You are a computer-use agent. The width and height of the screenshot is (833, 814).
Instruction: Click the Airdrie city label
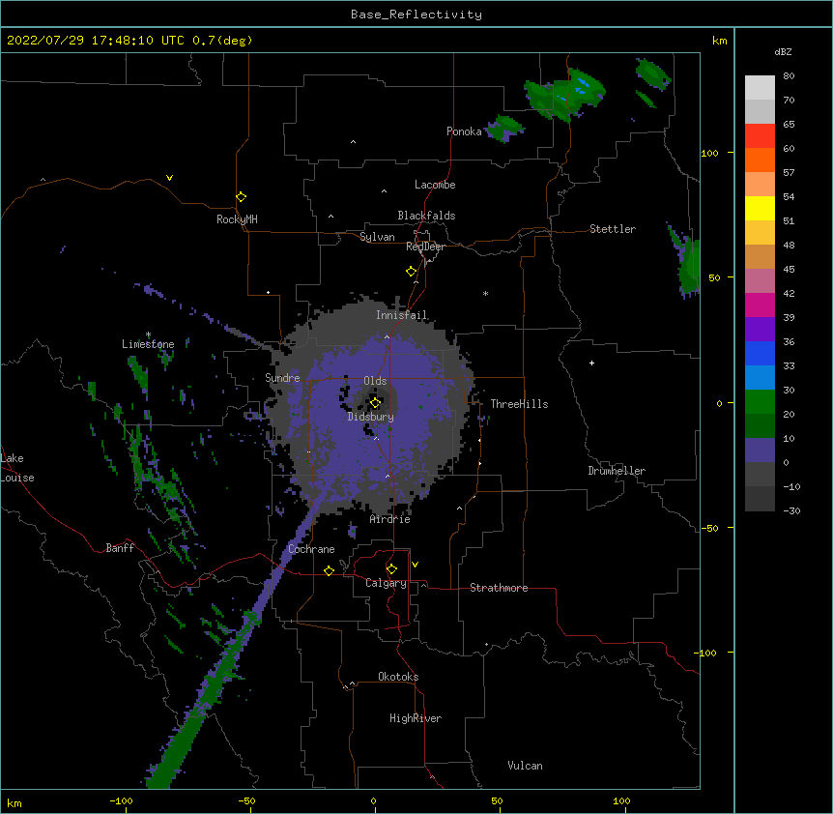click(x=390, y=519)
